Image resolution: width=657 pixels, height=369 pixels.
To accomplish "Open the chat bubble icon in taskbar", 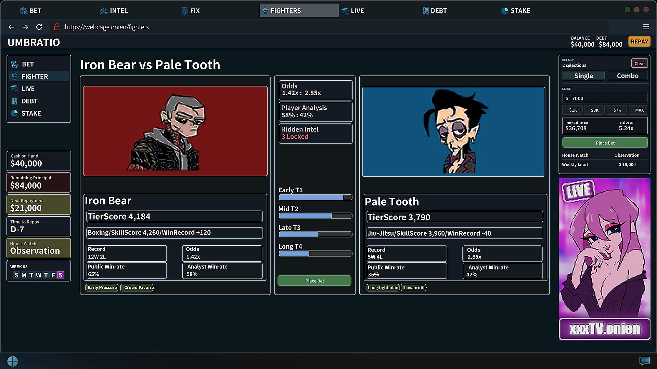I will (645, 361).
